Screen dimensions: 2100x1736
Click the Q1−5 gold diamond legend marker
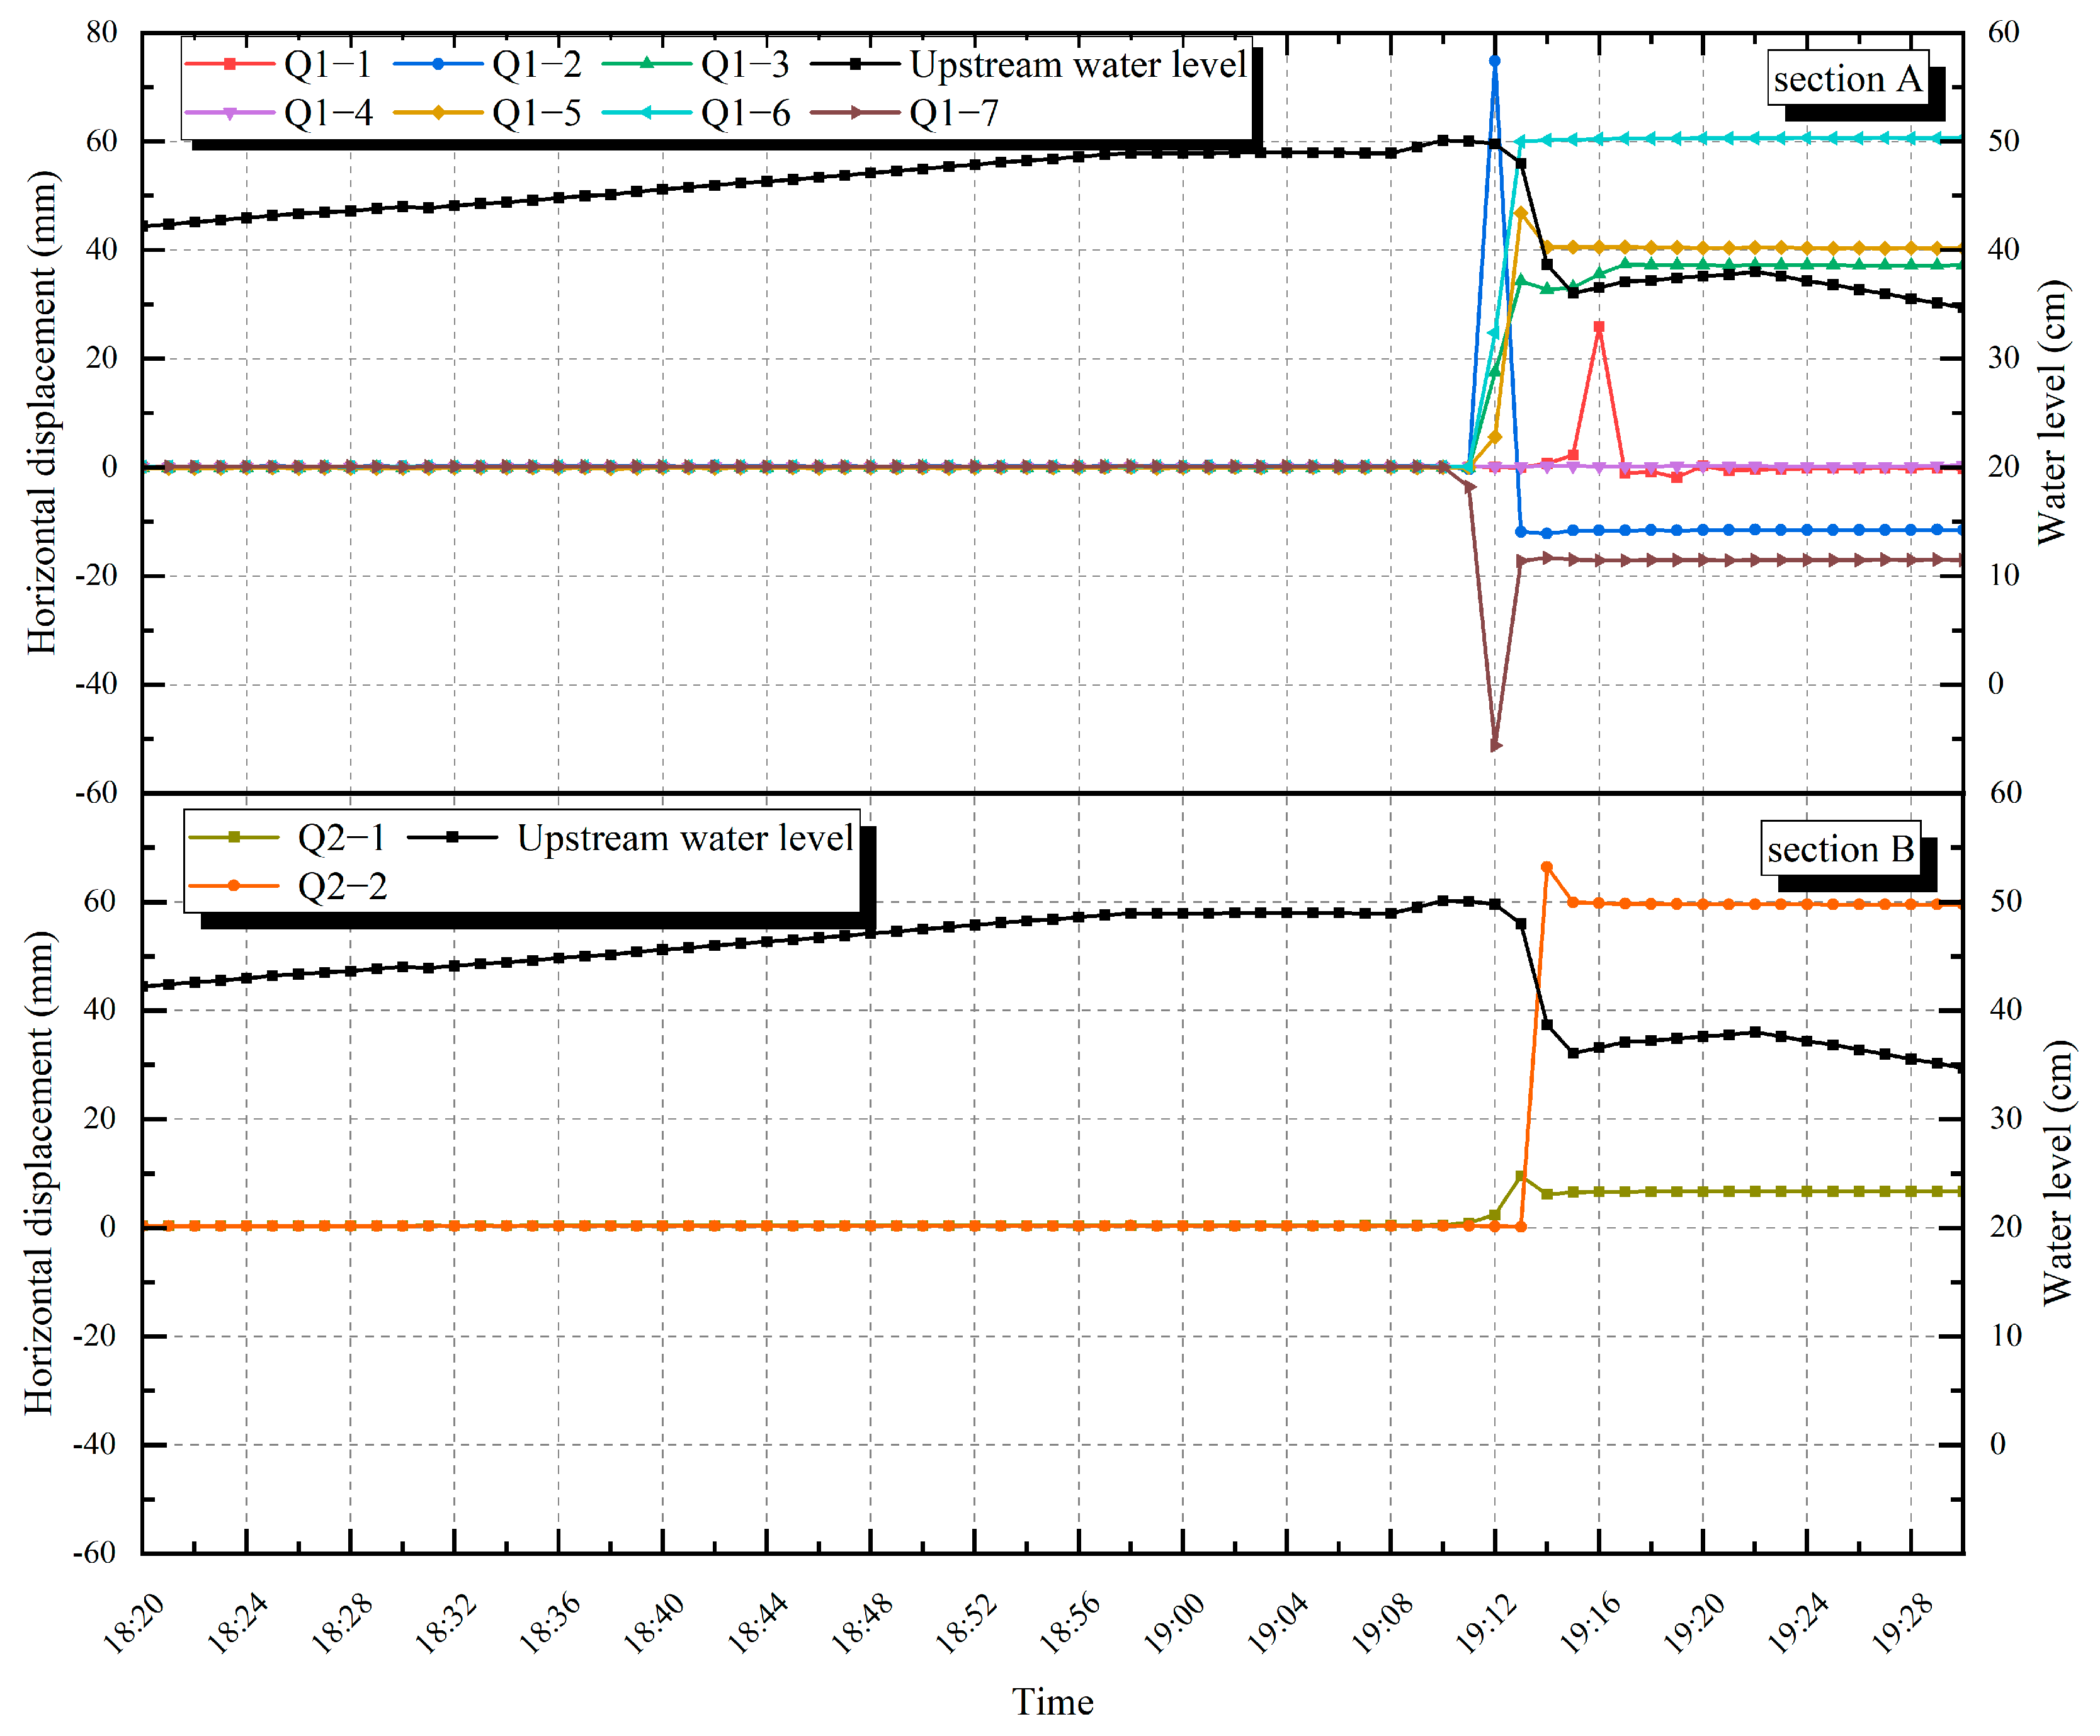coord(438,113)
